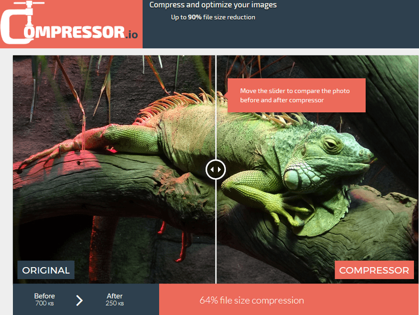Click the 'Move the slider to compare' tooltip
Image resolution: width=419 pixels, height=315 pixels.
(x=296, y=95)
